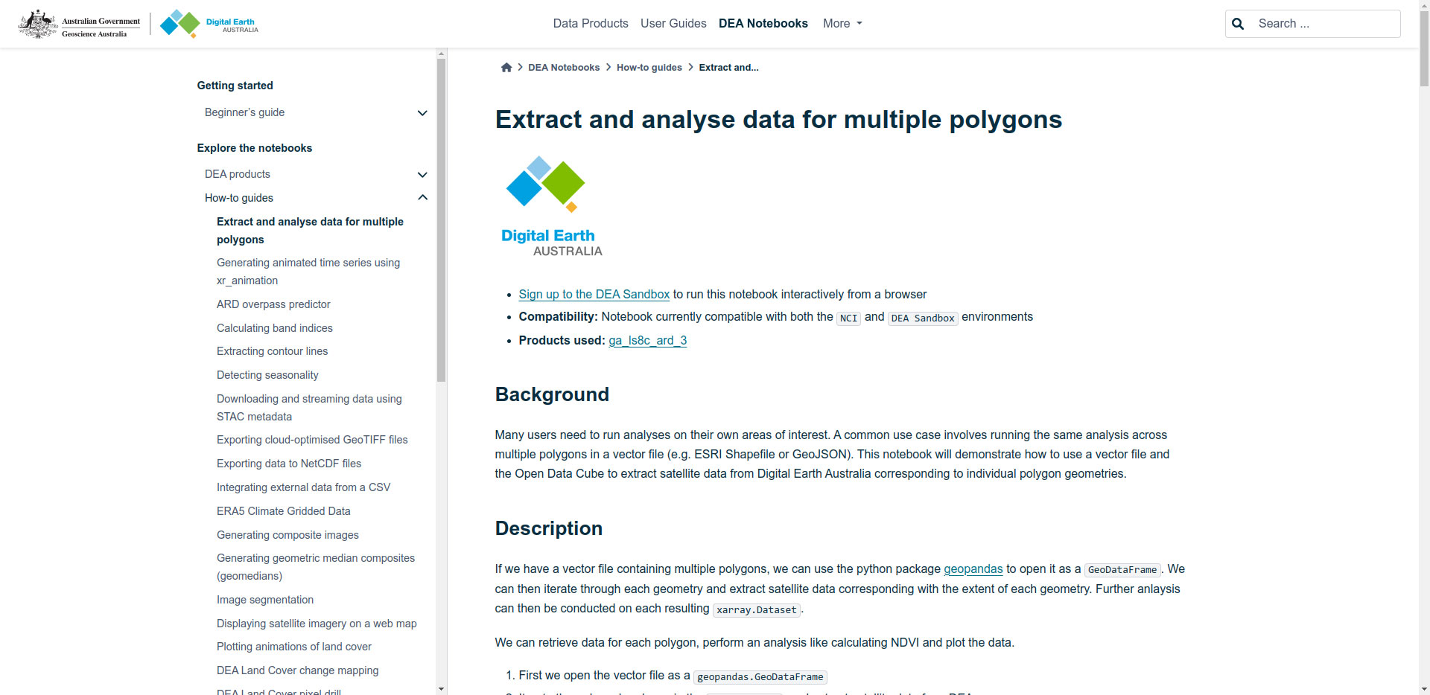The height and width of the screenshot is (695, 1430).
Task: Open the geopandas package link
Action: click(x=973, y=569)
